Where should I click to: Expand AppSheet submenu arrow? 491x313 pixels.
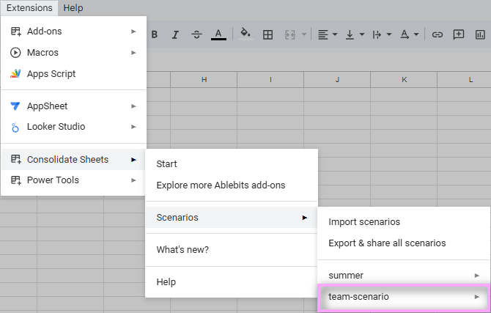[x=133, y=106]
